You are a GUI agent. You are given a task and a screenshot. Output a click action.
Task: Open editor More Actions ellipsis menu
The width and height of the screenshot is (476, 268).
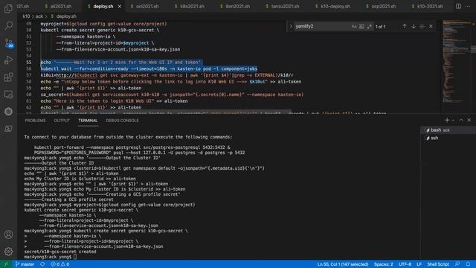(x=468, y=6)
